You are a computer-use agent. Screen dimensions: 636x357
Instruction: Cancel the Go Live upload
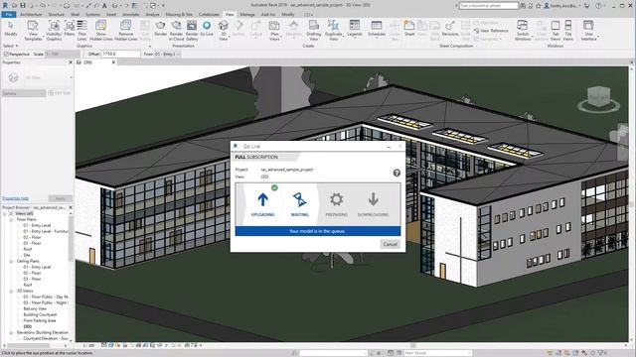[391, 244]
